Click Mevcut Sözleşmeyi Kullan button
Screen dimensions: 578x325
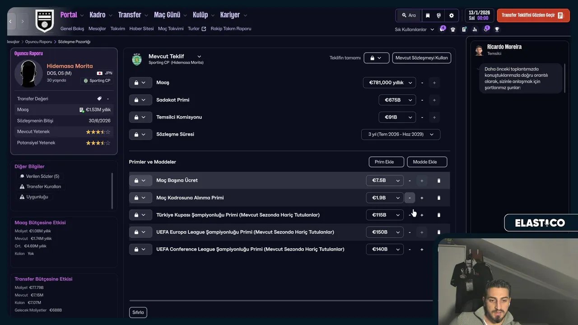point(422,58)
